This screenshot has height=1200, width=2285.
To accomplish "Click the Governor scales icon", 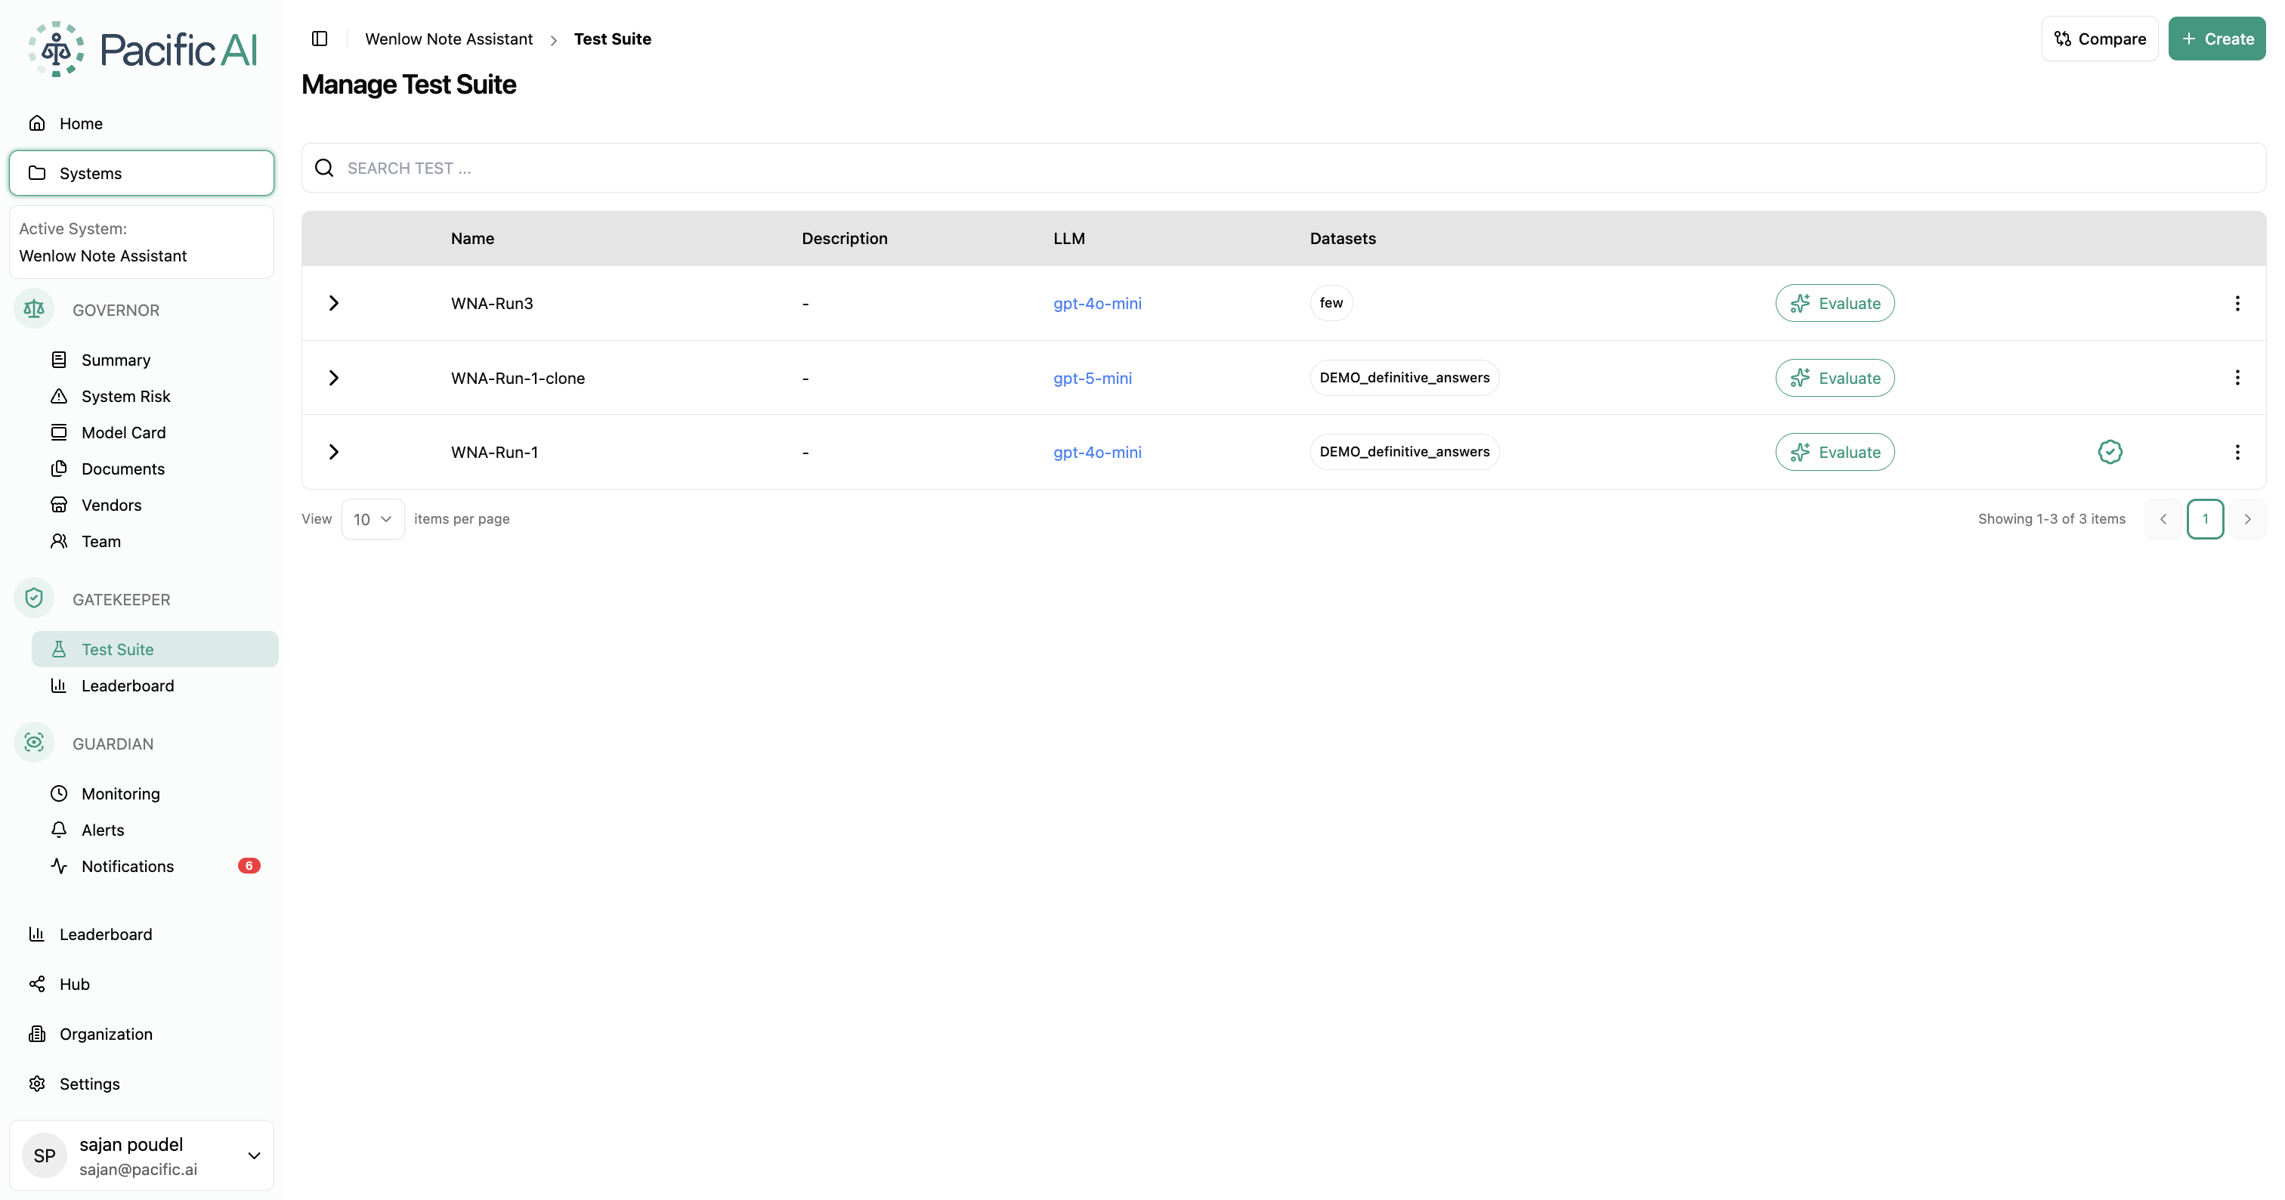I will [34, 310].
